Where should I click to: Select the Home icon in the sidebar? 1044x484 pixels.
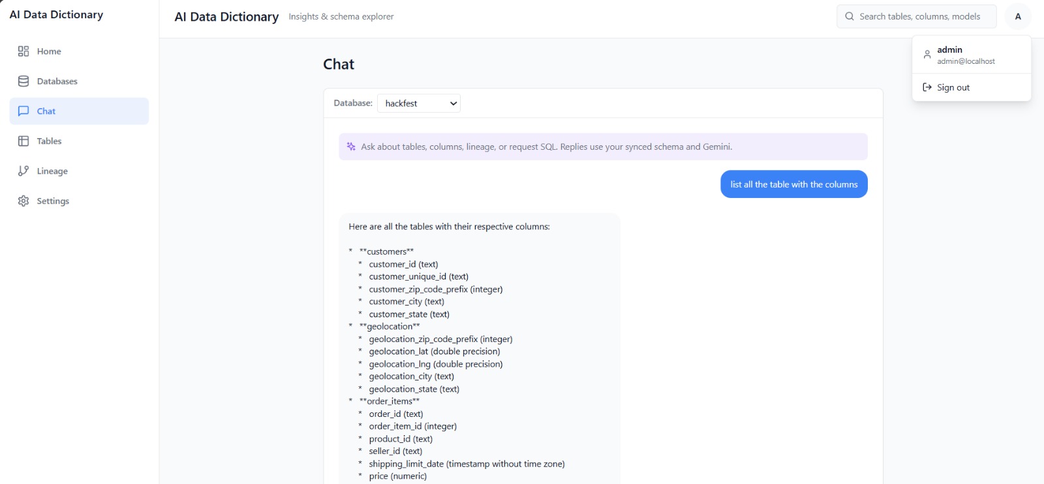pyautogui.click(x=23, y=51)
